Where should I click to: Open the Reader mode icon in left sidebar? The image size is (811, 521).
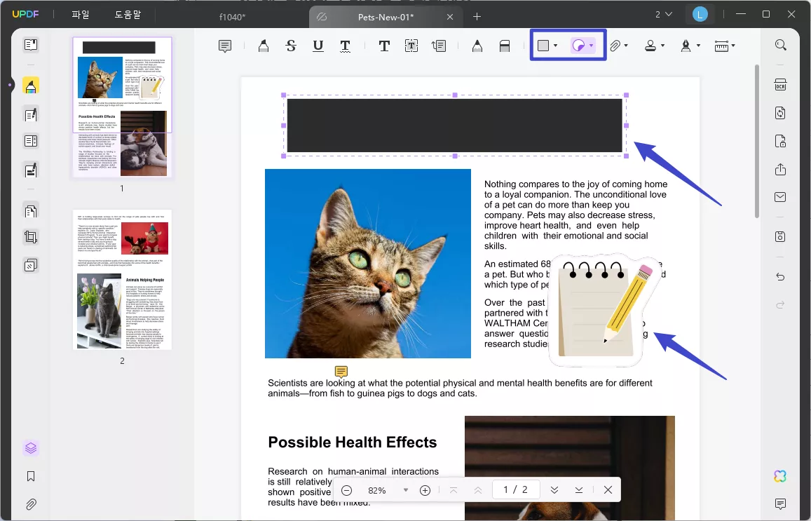[x=31, y=44]
